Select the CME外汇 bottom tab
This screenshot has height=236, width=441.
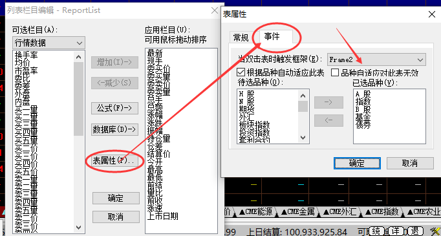tap(339, 211)
